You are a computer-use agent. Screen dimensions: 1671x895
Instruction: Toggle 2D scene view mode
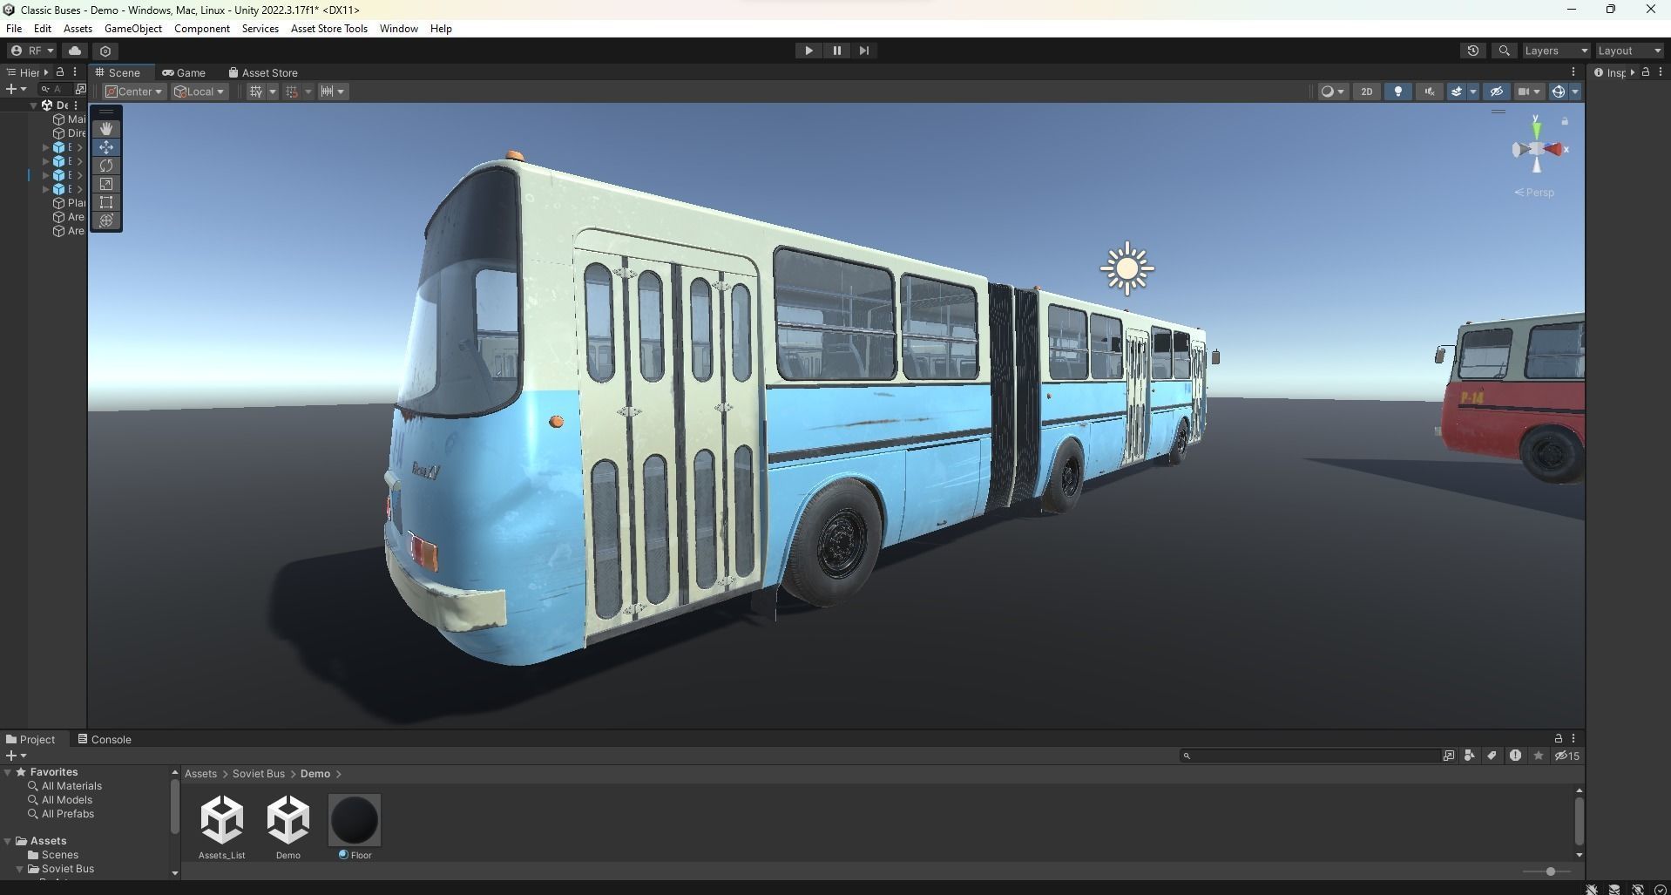click(1367, 92)
